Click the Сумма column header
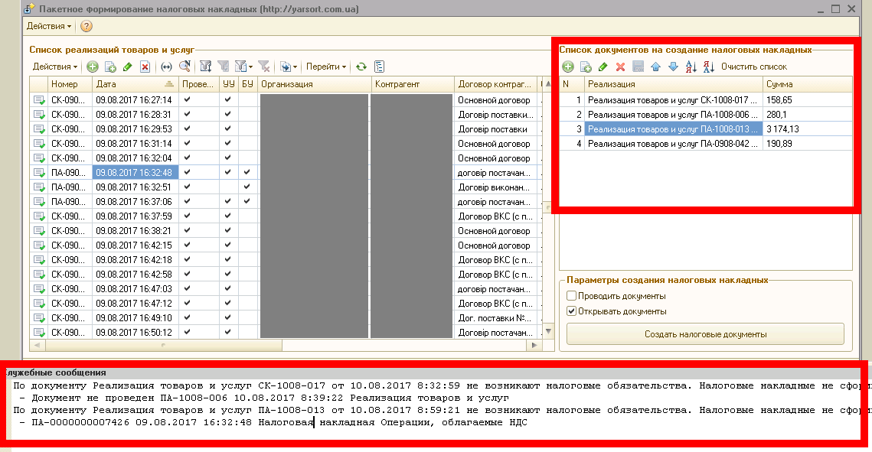Screen dimensions: 872x452 (808, 84)
